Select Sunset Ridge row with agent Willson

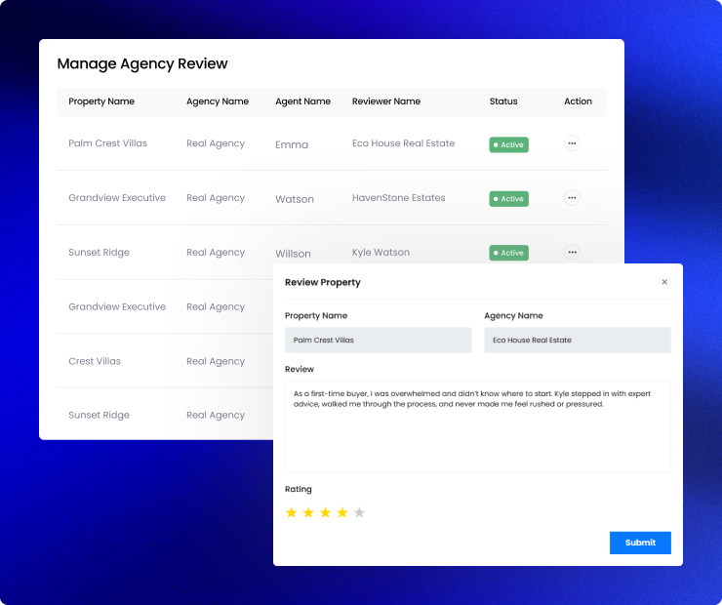[x=99, y=253]
